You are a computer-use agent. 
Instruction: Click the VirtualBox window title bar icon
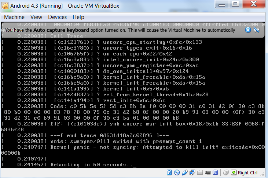5,6
